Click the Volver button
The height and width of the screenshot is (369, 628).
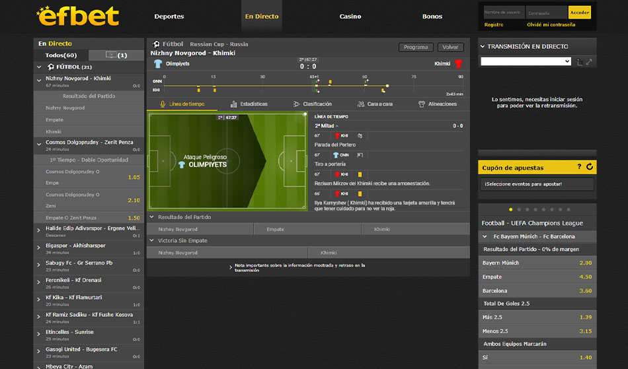pyautogui.click(x=450, y=47)
